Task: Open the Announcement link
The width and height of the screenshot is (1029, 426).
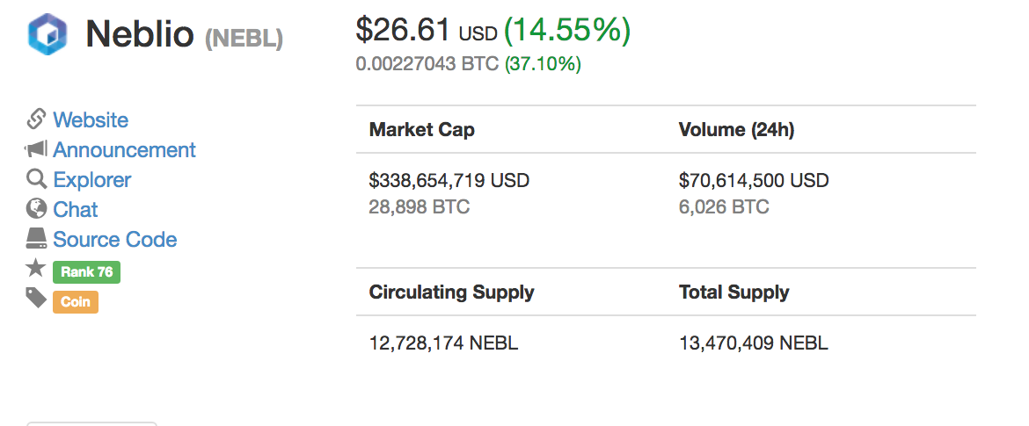Action: (124, 150)
